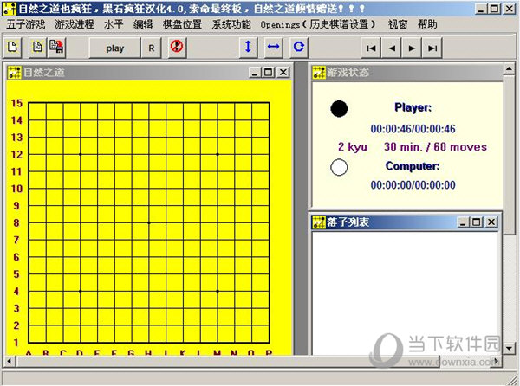Viewport: 520px width, 386px height.
Task: Minimize the 落子列表 window
Action: point(463,222)
